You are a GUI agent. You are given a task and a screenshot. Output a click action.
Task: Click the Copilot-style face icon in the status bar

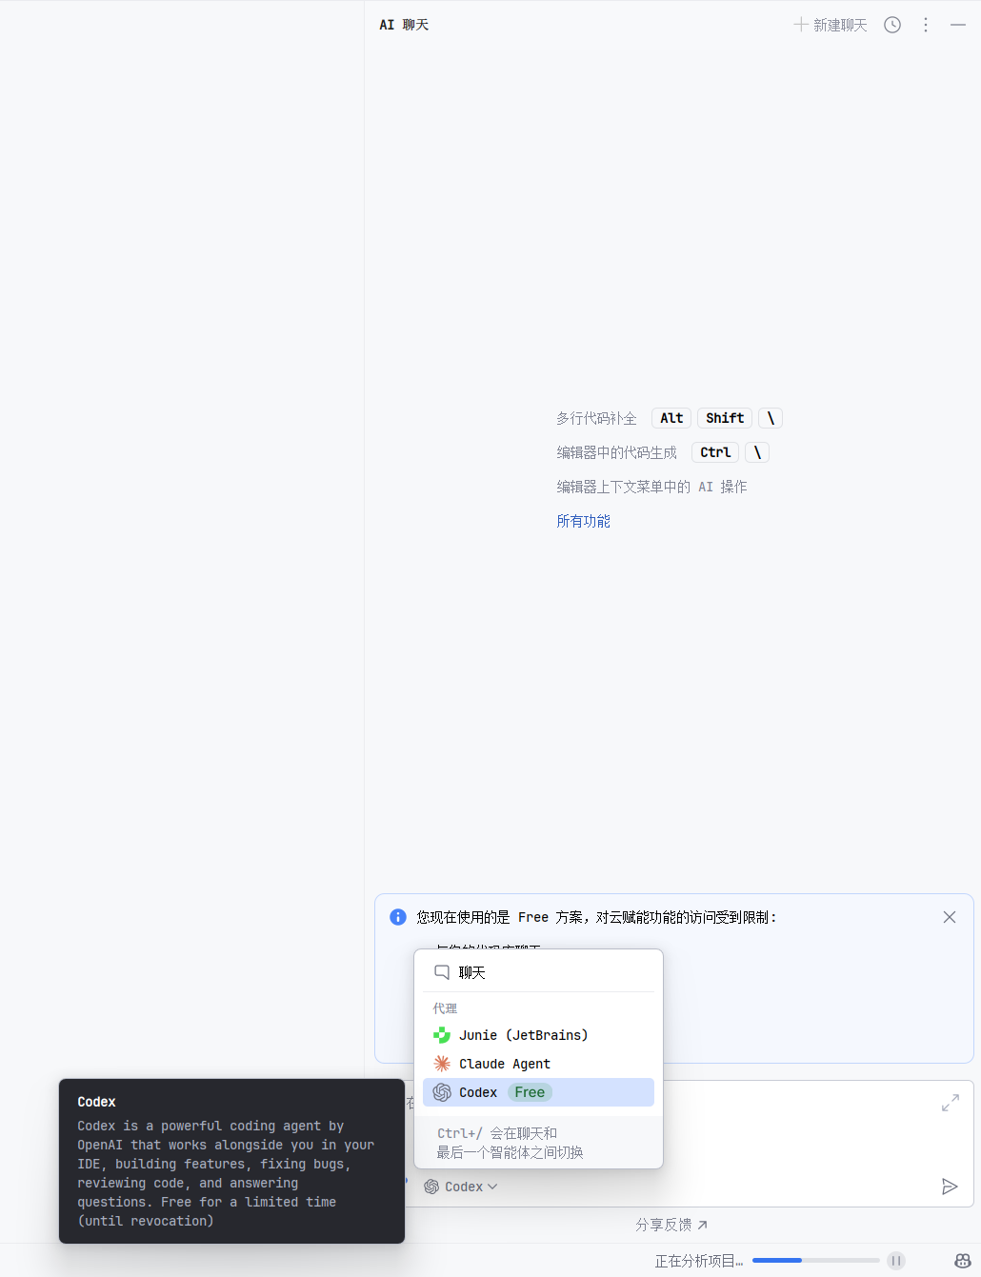pos(963,1261)
